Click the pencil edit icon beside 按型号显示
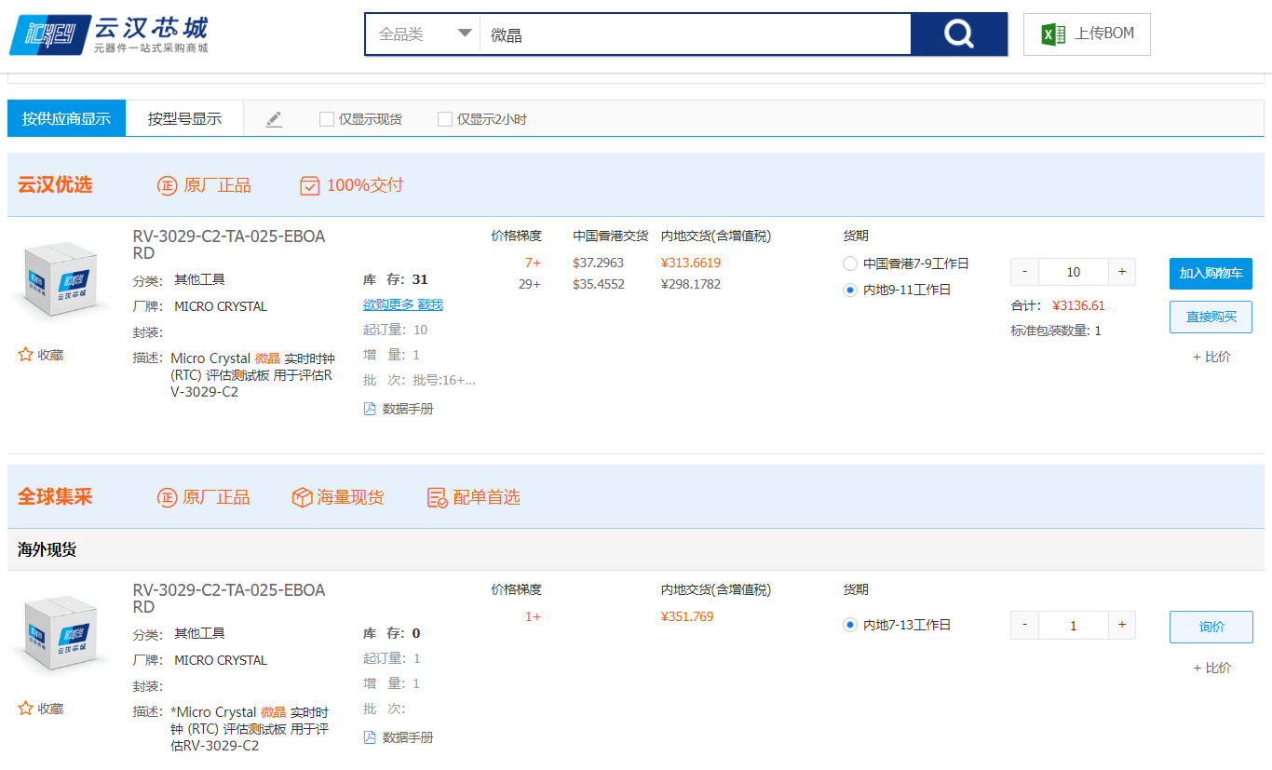This screenshot has height=770, width=1272. (274, 119)
